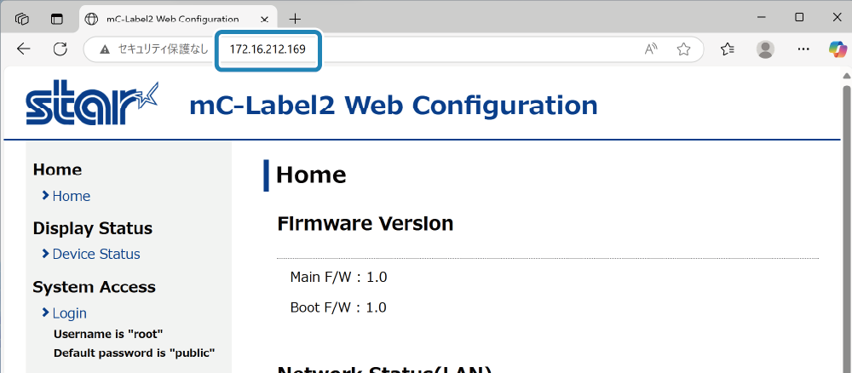
Task: Open the workspaces icon in tab bar
Action: (22, 19)
